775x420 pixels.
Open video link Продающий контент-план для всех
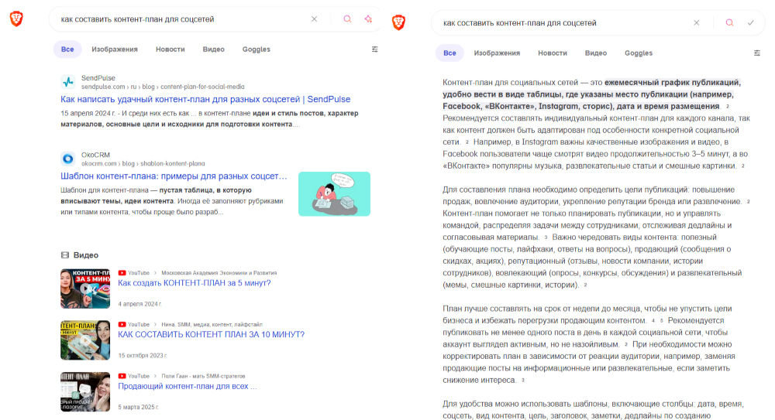point(188,387)
